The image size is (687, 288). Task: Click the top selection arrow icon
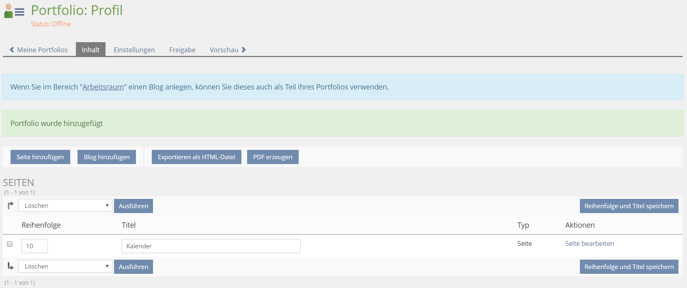(x=11, y=205)
